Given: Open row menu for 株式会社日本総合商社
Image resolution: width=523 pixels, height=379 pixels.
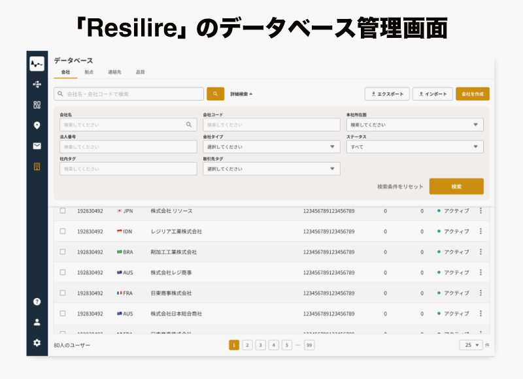Looking at the screenshot, I should coord(481,314).
